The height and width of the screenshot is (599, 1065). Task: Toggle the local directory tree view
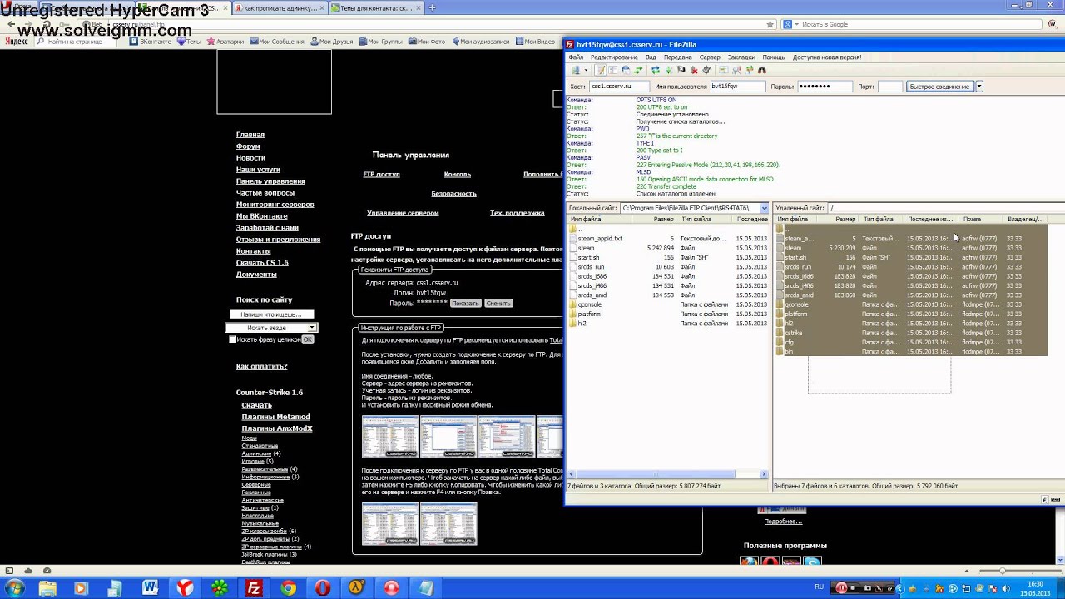point(612,70)
